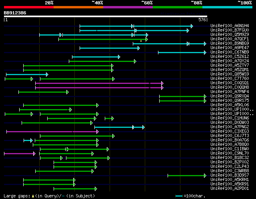Click the green alignment bar for A7PNF4
Screen dimensions: 256x199
pos(44,92)
